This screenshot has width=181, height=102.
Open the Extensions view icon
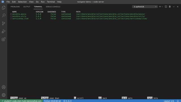pos(4,39)
